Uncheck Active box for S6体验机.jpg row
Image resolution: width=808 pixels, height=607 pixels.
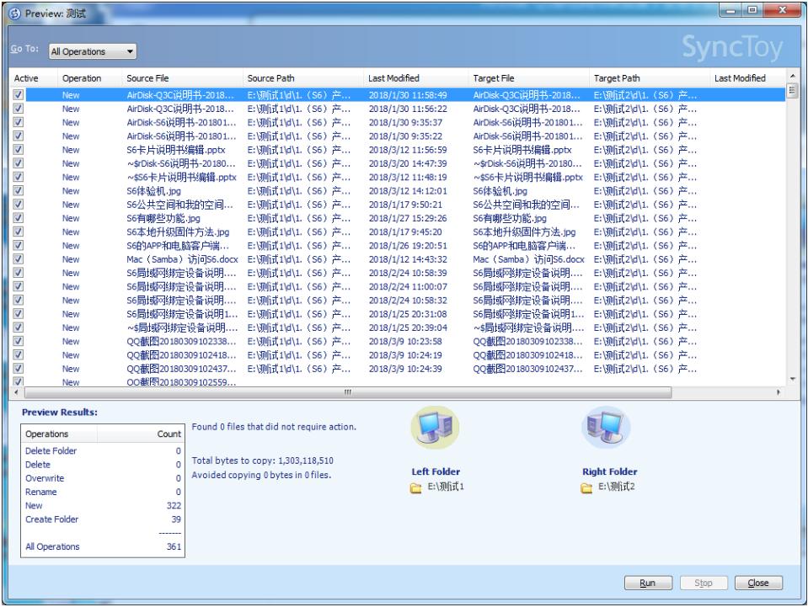coord(19,190)
